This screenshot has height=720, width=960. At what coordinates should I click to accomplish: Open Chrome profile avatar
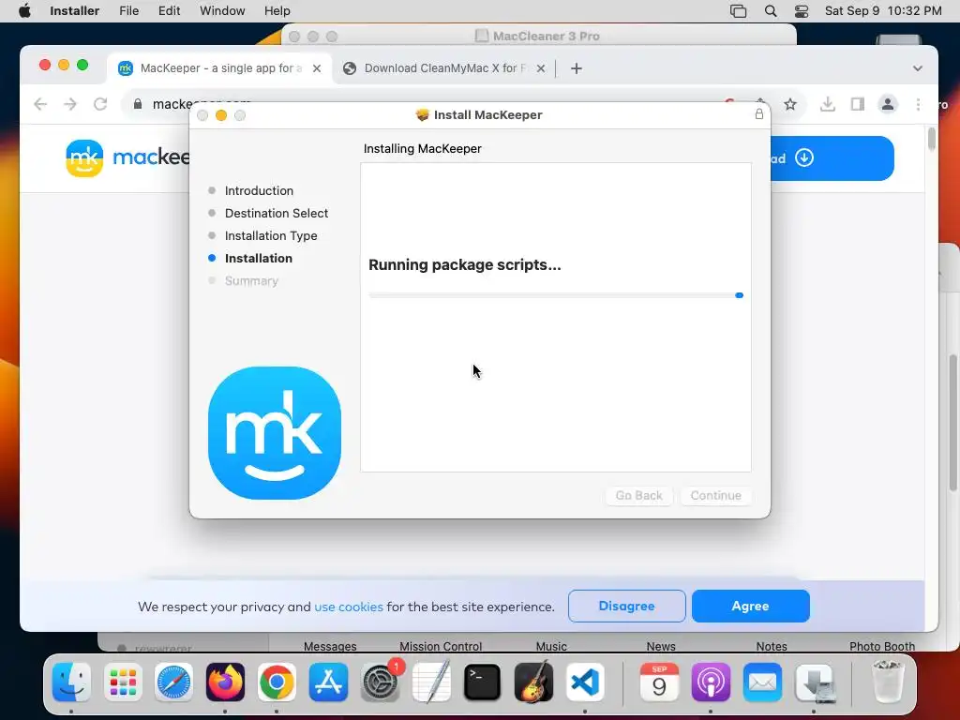888,104
